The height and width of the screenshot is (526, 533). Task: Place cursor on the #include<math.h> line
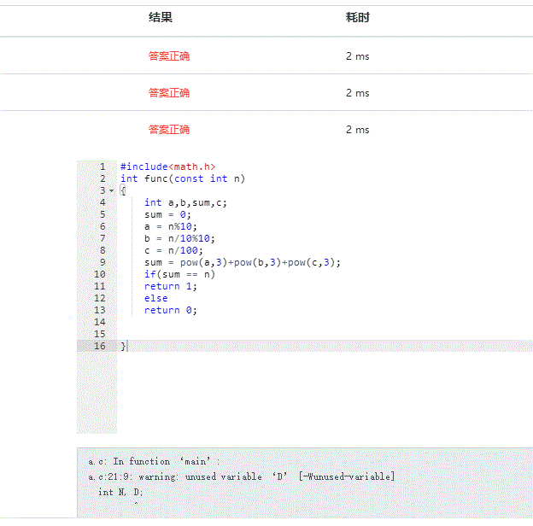coord(167,167)
